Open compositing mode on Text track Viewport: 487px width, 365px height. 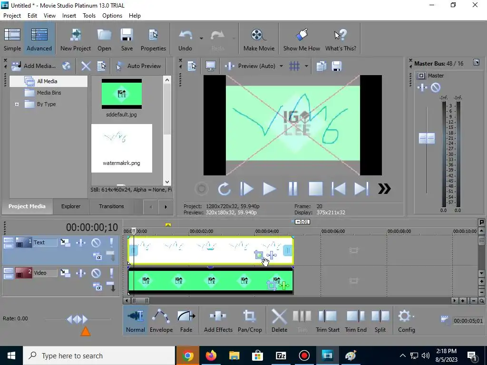(x=97, y=257)
